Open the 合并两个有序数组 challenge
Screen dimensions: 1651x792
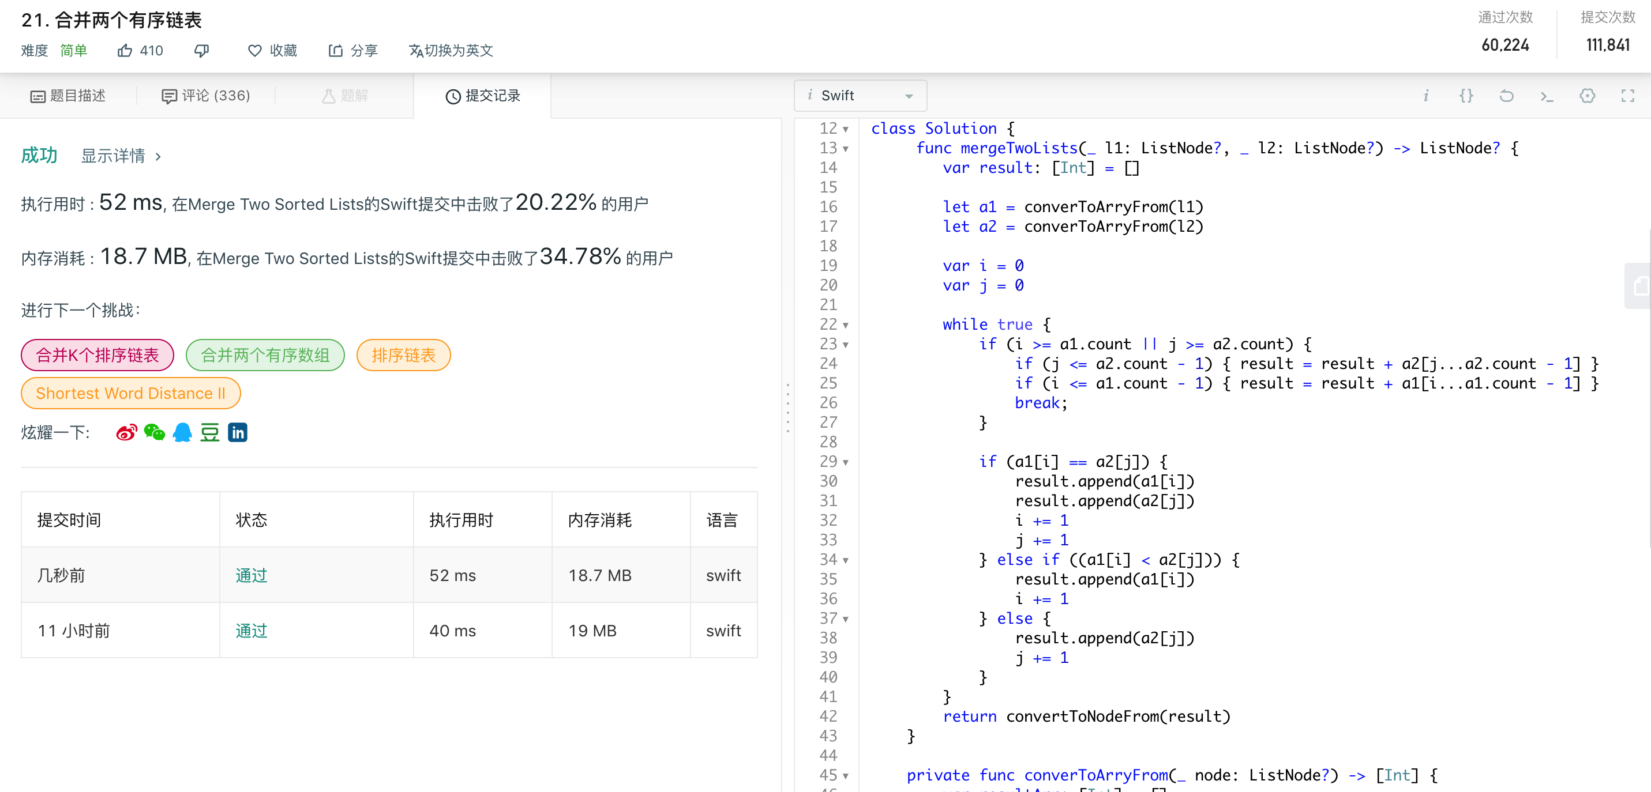pyautogui.click(x=265, y=355)
